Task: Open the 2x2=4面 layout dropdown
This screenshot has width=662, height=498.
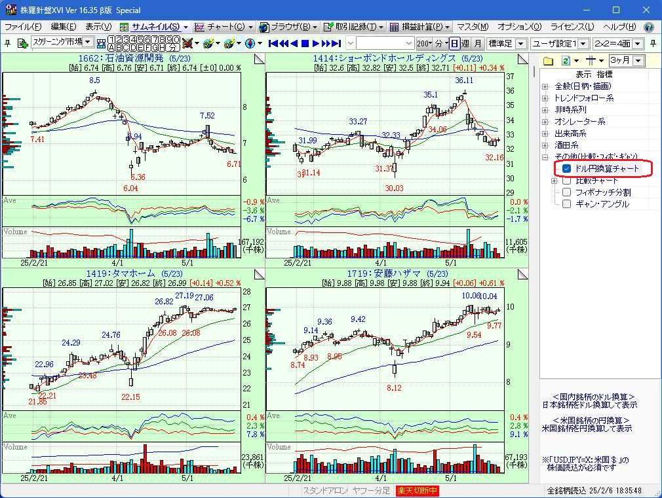Action: click(x=638, y=43)
